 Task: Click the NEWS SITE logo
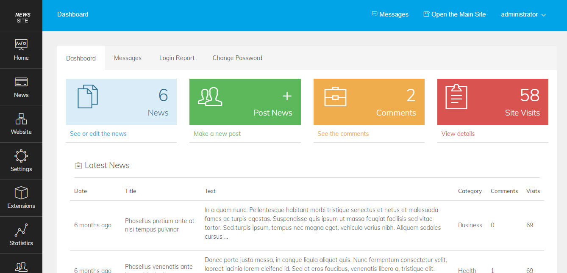[x=22, y=17]
